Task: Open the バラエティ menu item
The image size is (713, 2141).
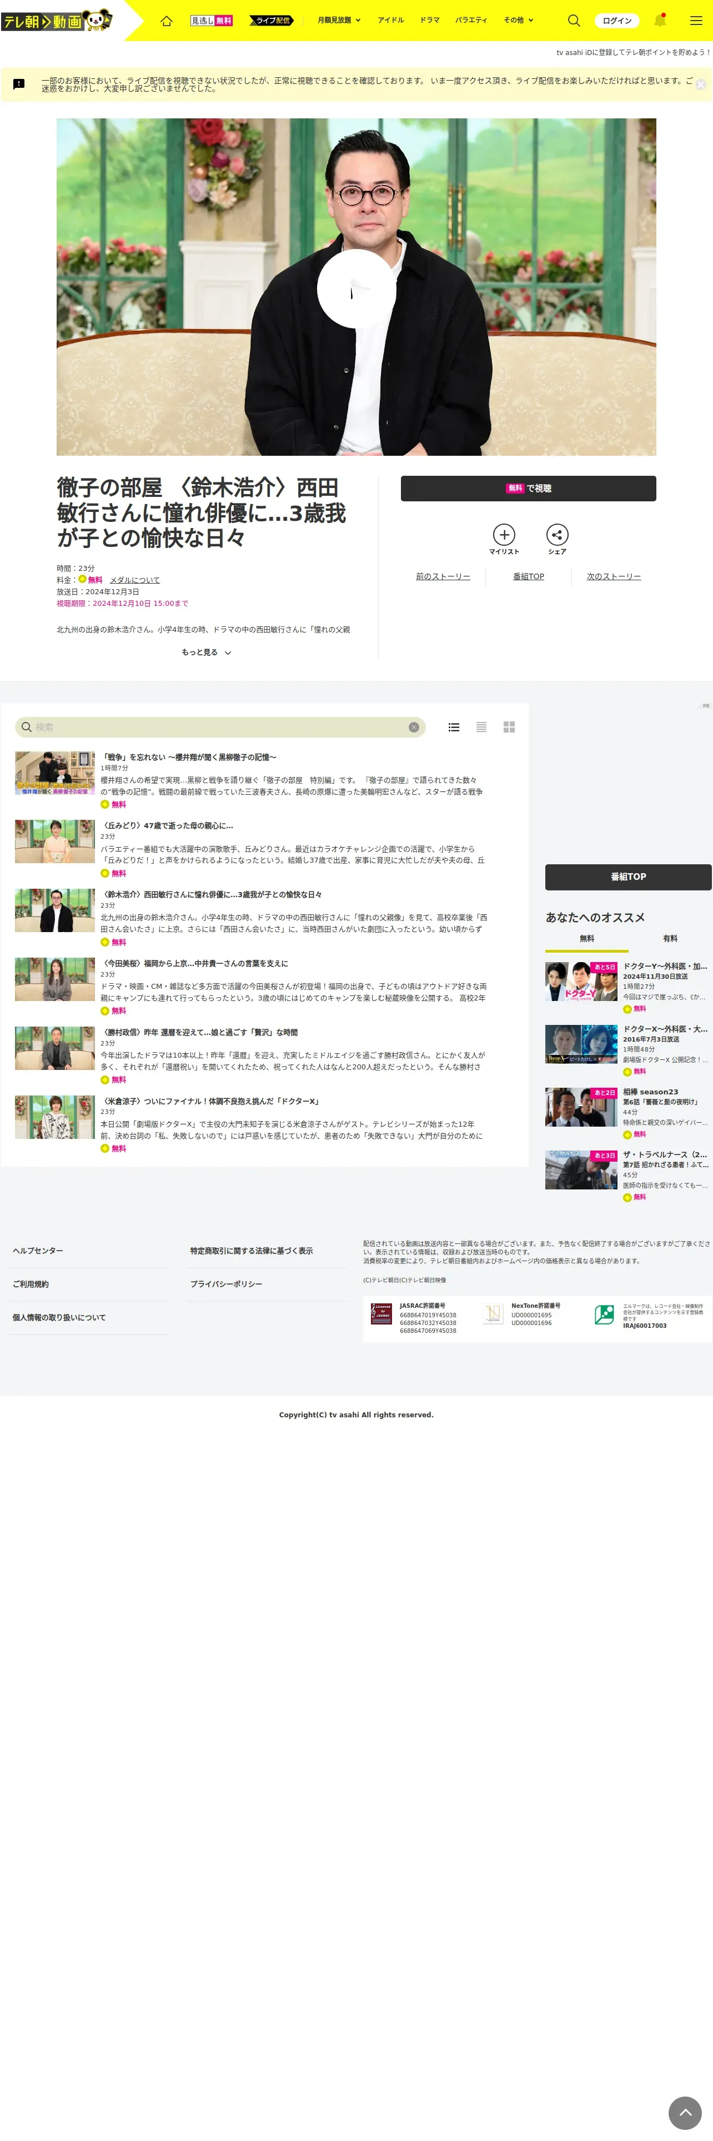Action: (471, 21)
